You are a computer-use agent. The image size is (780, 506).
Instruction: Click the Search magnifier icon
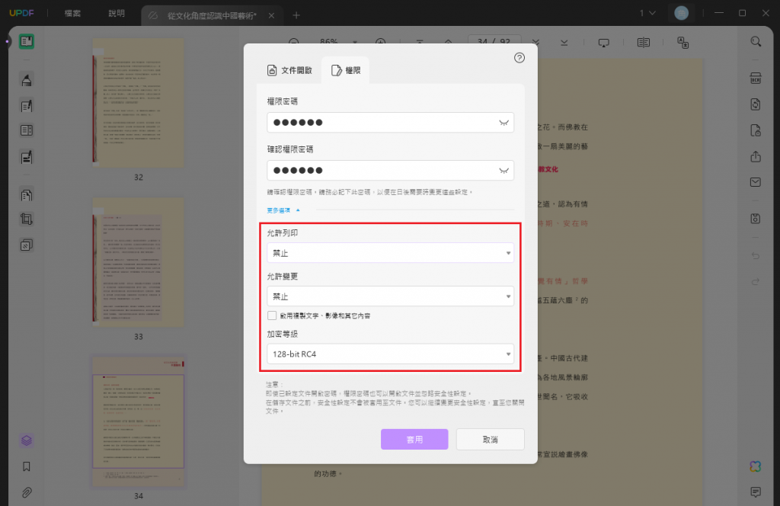756,41
